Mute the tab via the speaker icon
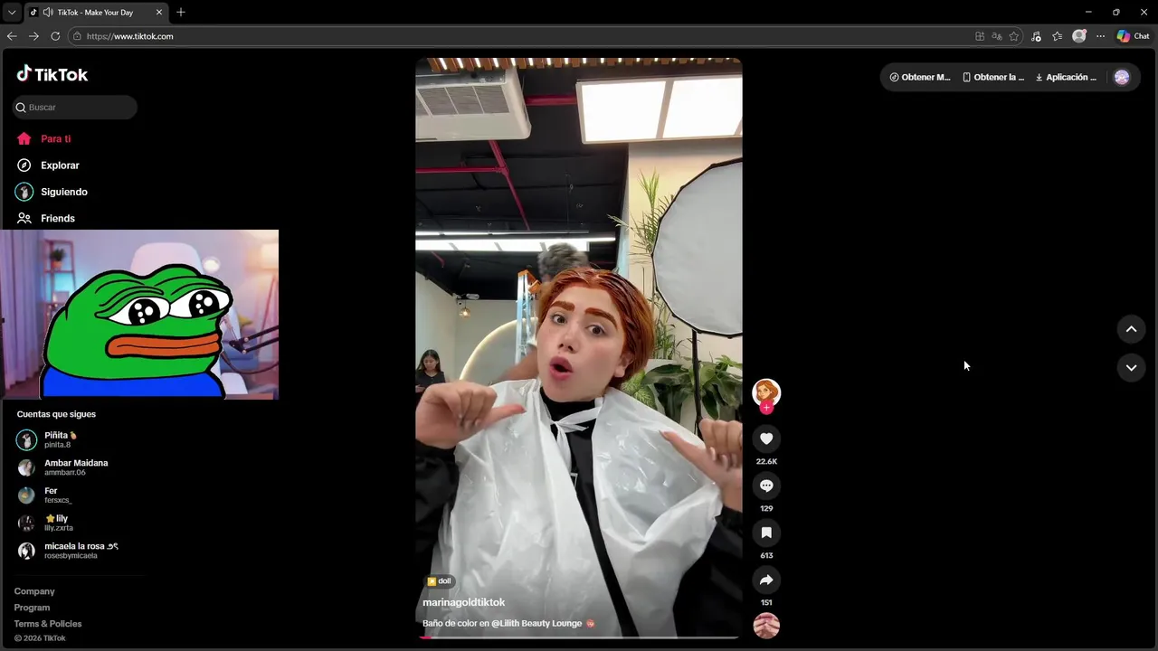This screenshot has height=651, width=1158. pos(47,13)
